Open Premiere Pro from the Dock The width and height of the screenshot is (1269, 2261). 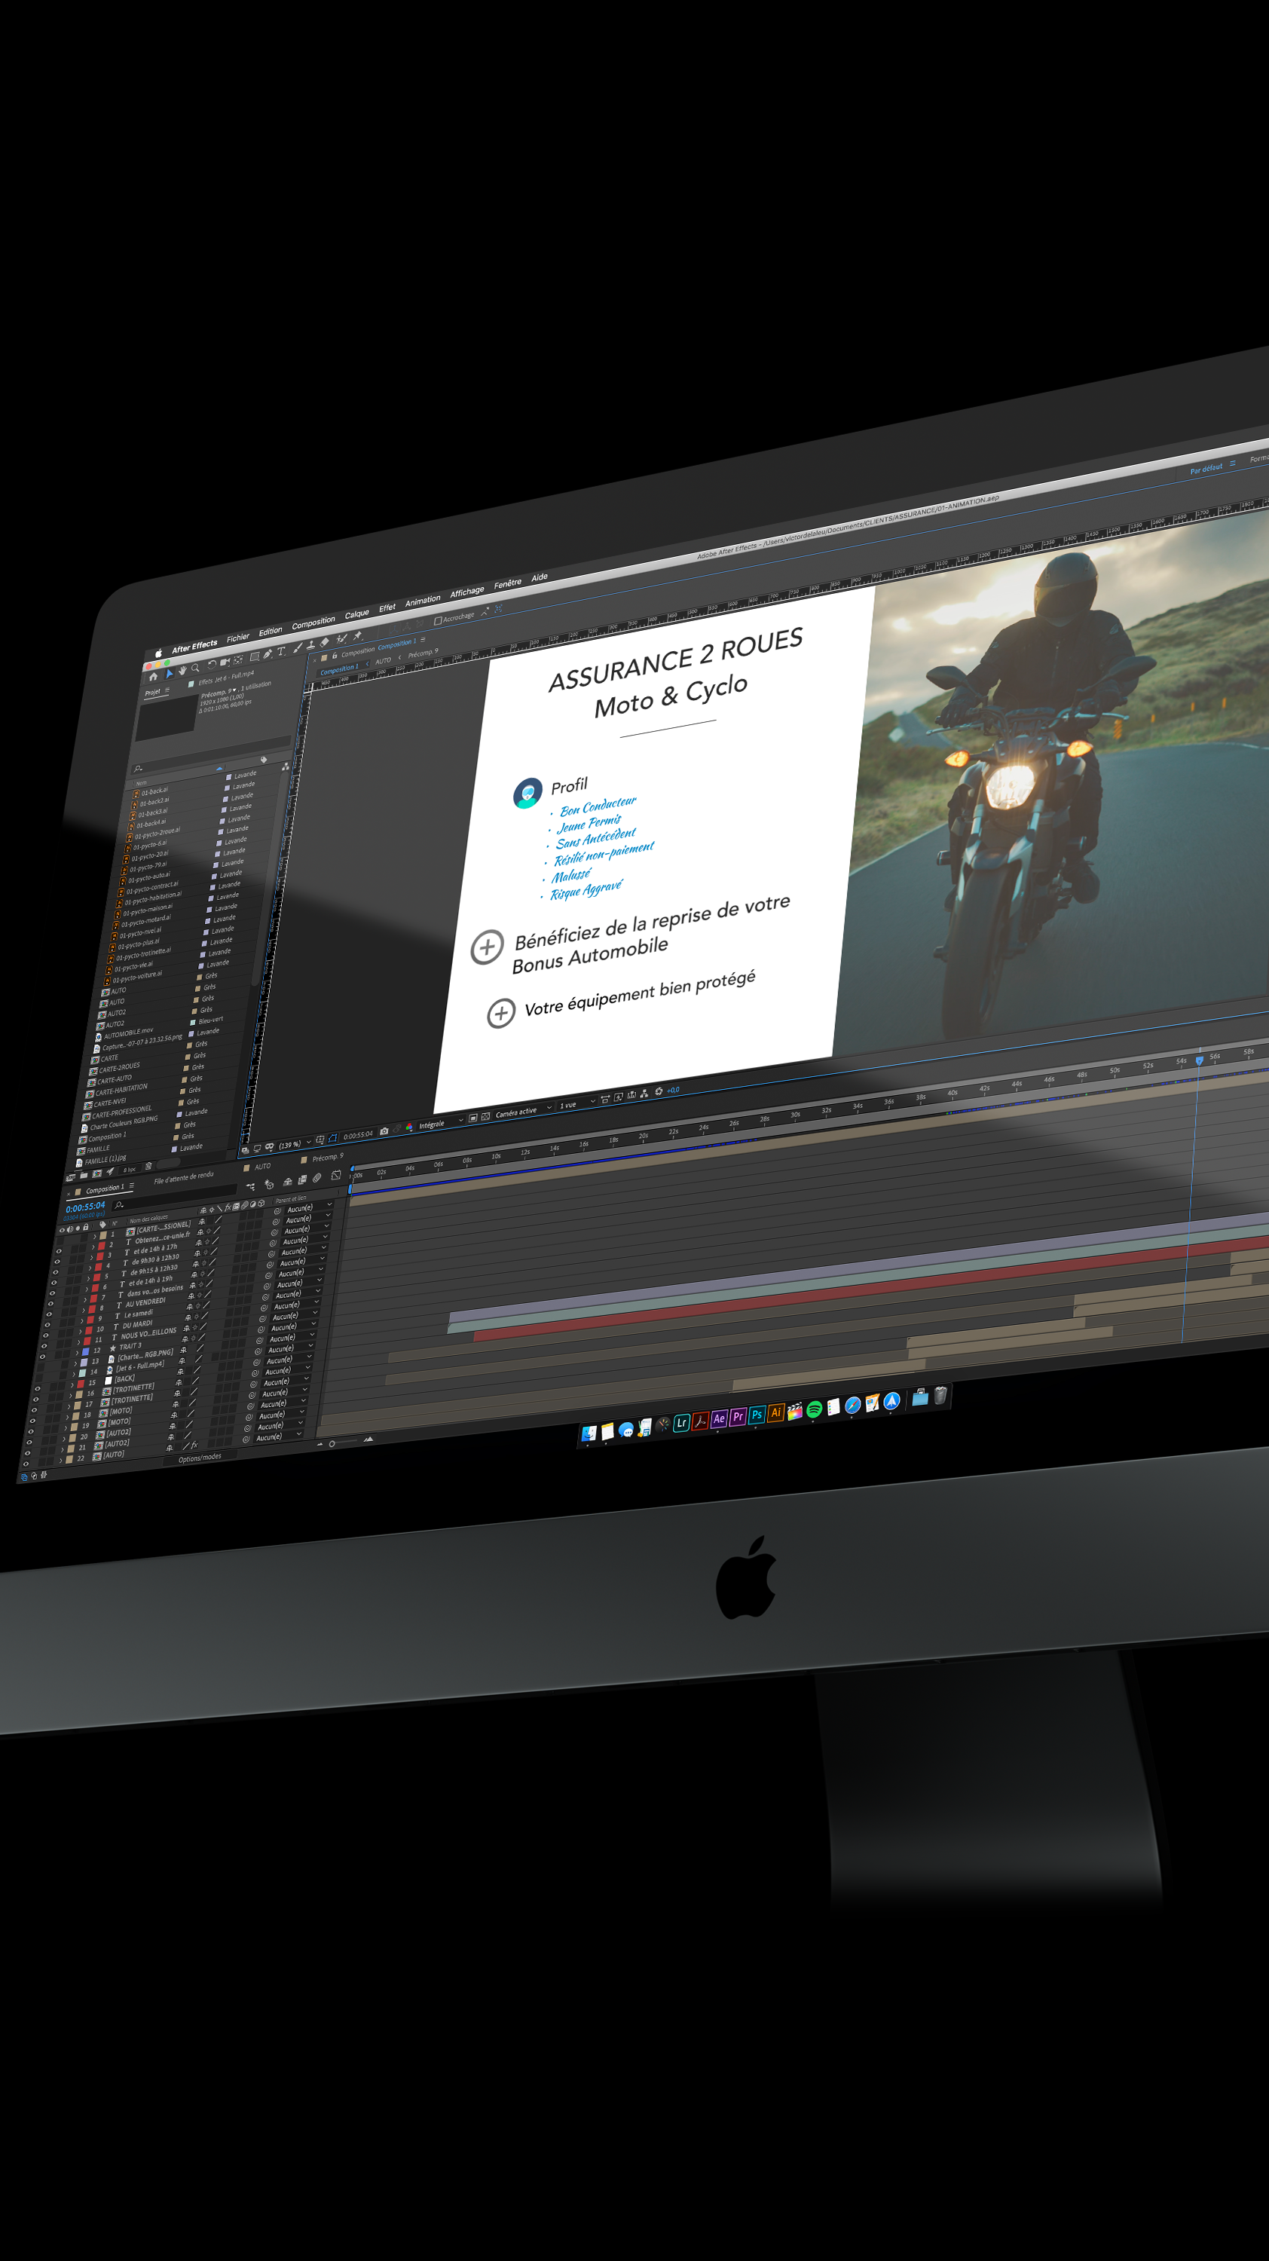point(738,1417)
